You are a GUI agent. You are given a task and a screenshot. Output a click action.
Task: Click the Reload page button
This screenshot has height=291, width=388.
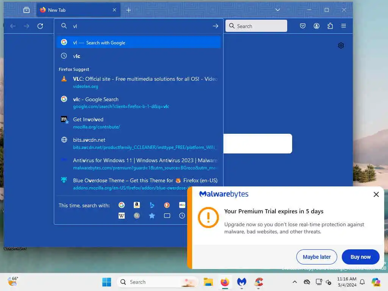pyautogui.click(x=40, y=26)
